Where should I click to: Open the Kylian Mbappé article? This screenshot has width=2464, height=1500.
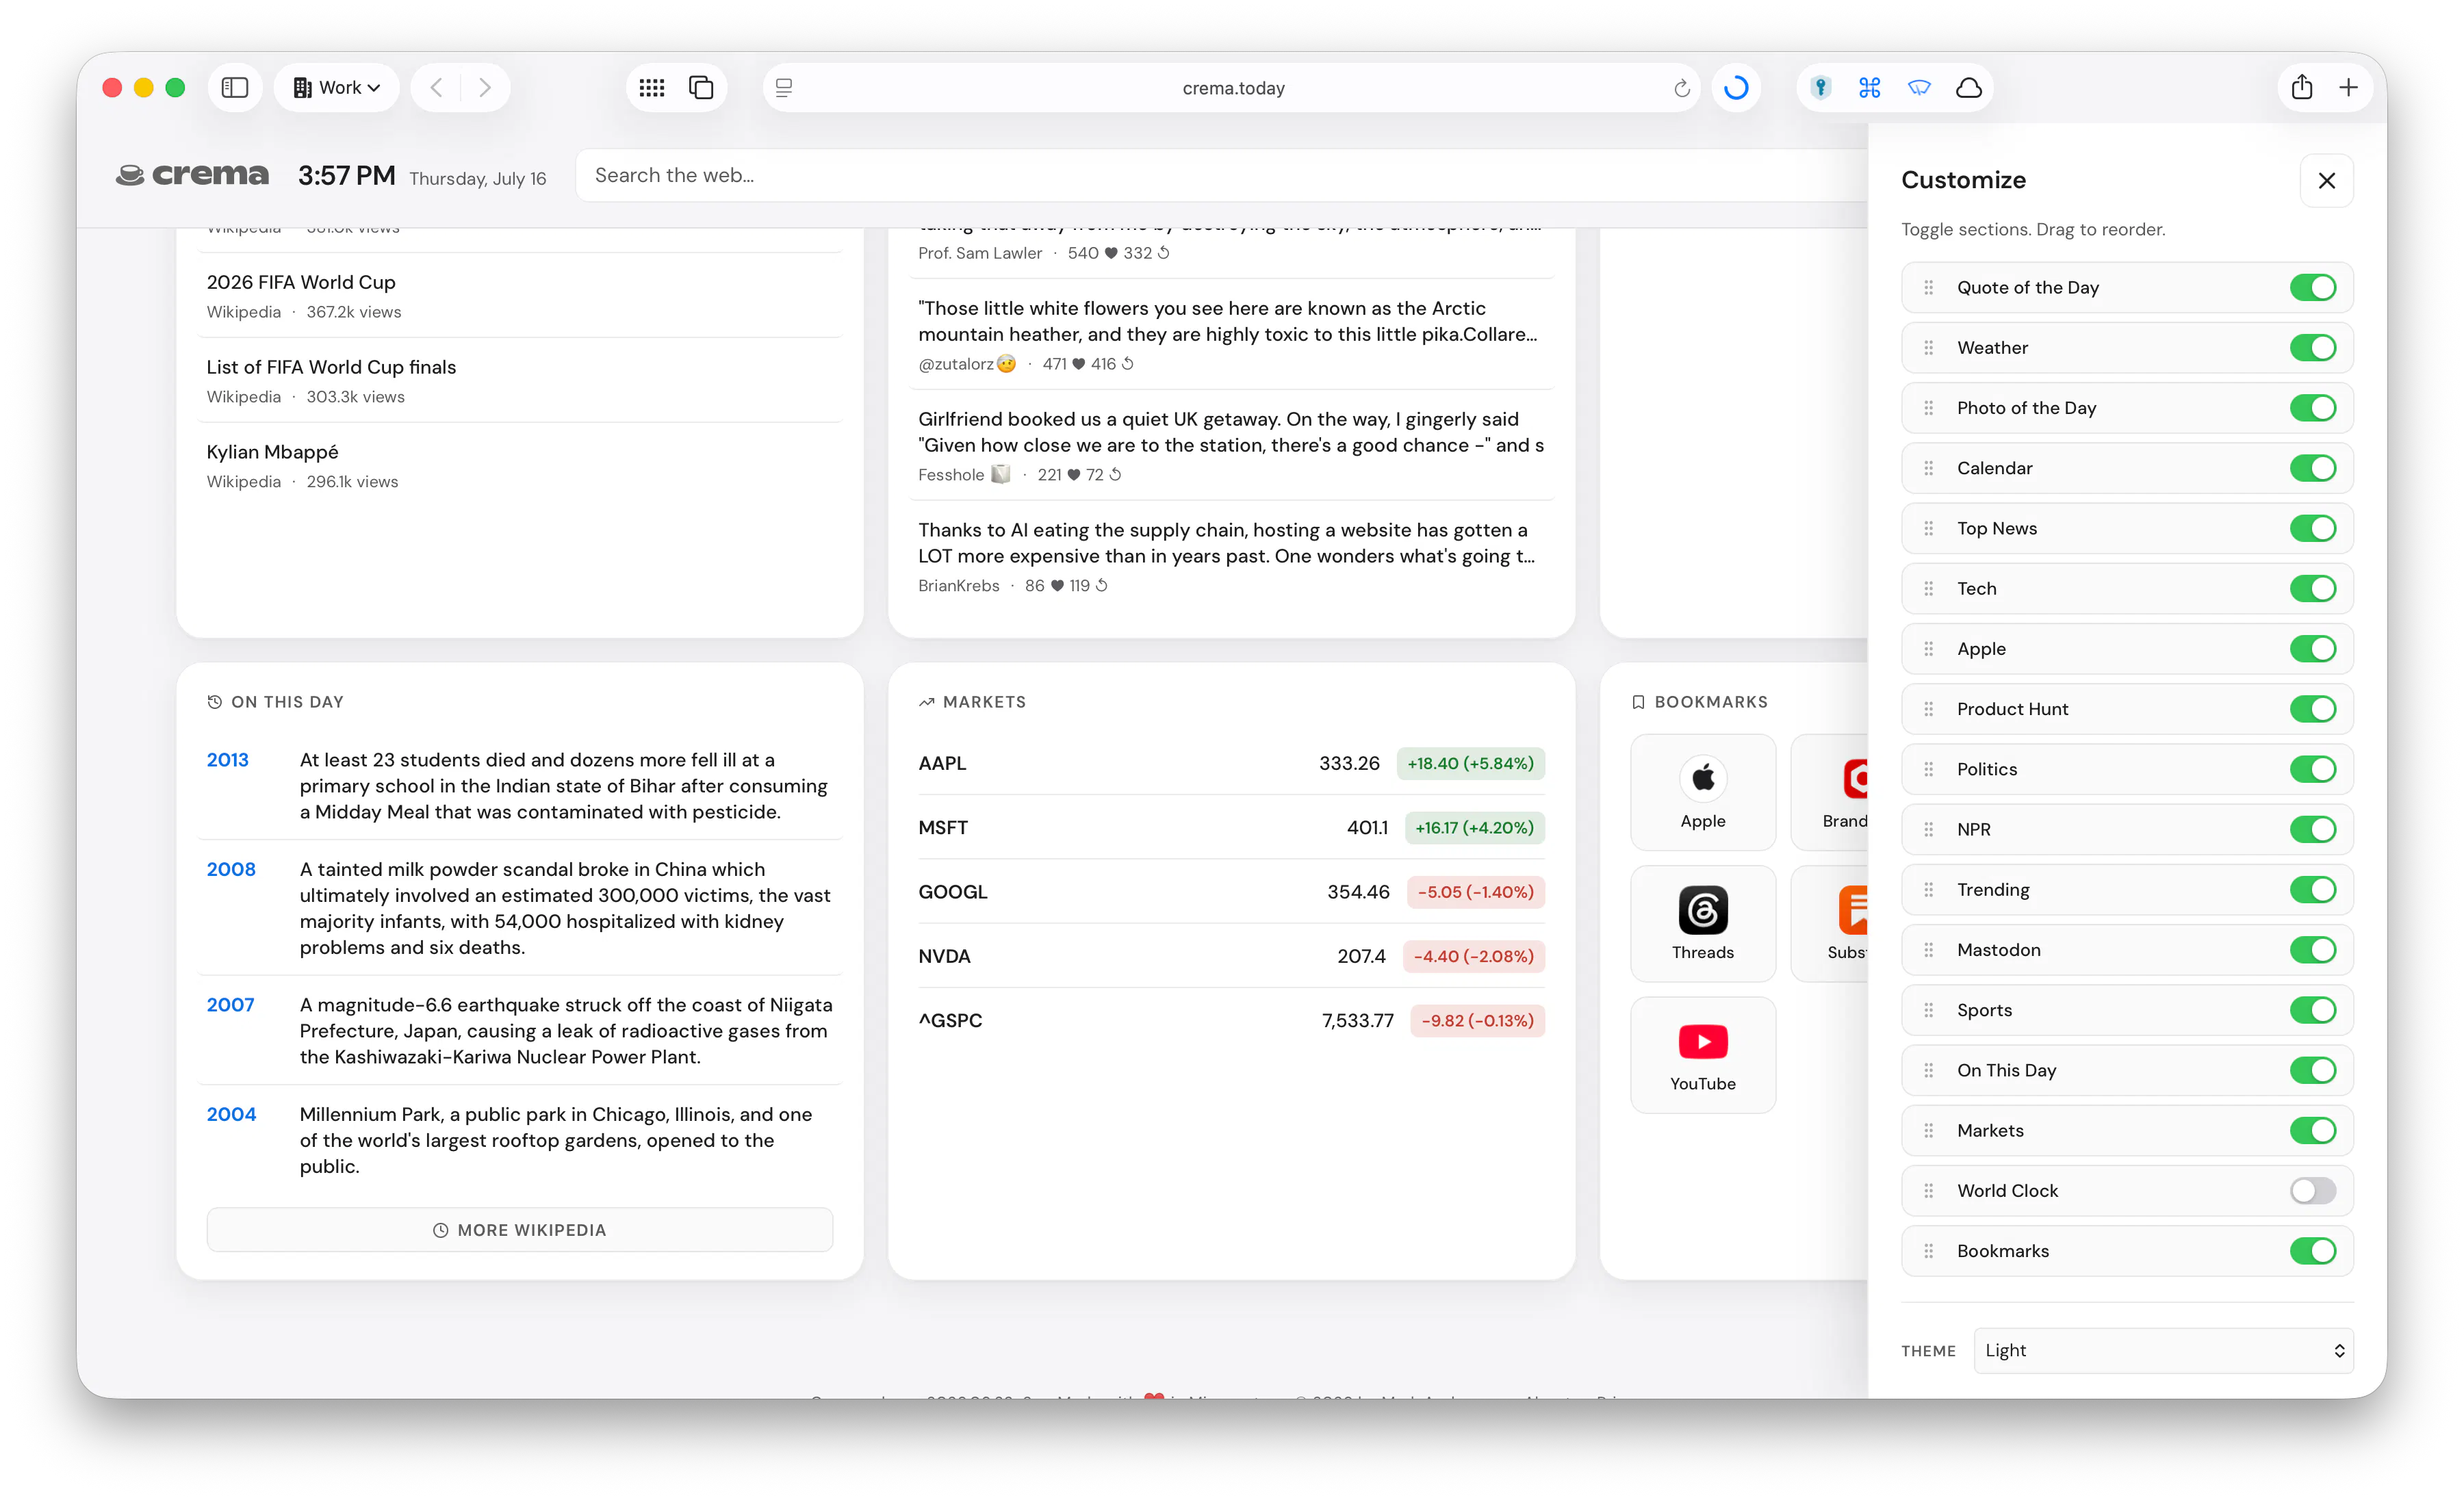click(272, 452)
